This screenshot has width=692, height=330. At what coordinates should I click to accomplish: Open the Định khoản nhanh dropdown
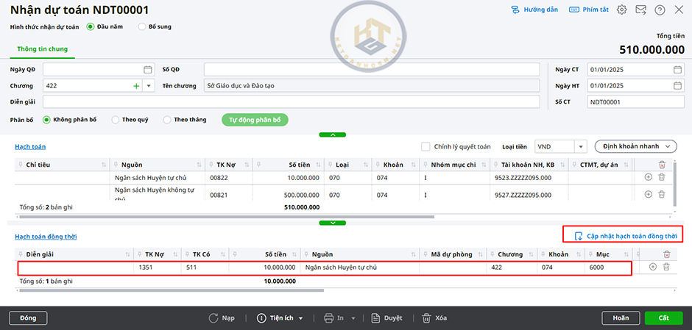click(635, 146)
